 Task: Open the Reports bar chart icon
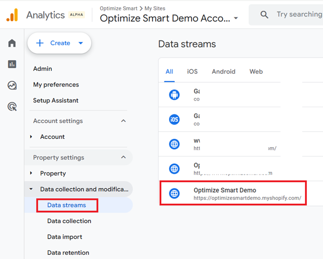tap(12, 64)
